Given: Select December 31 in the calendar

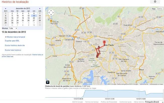Looking at the screenshot, I should click(x=17, y=23).
